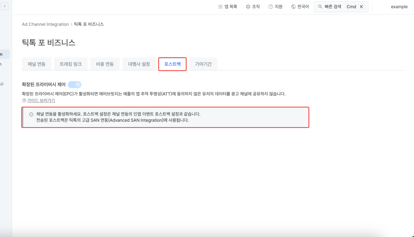Click the 빠른 검색 quick search field
Screen dimensions: 414x237
[341, 7]
